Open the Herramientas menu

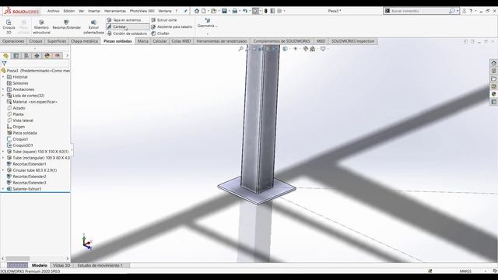[x=115, y=11]
